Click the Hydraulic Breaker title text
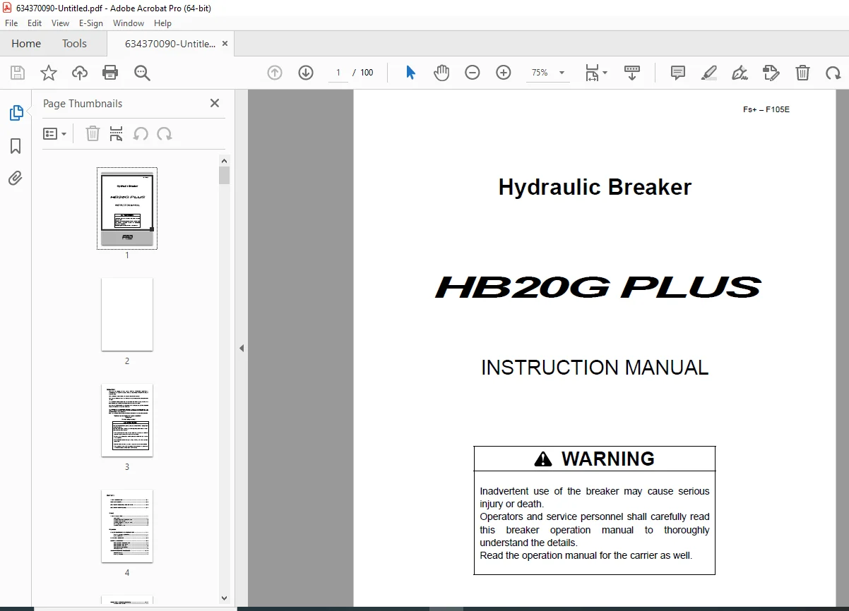Screen dimensions: 849x611 tap(595, 187)
